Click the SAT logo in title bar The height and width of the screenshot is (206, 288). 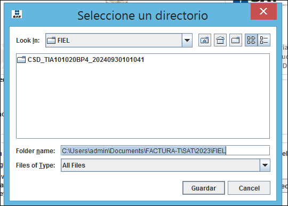pyautogui.click(x=17, y=14)
